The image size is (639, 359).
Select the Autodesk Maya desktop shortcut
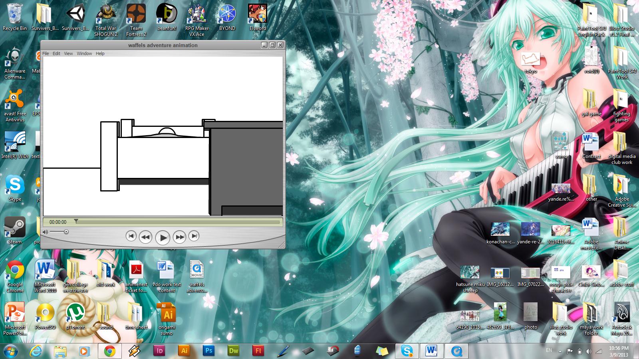tap(622, 319)
